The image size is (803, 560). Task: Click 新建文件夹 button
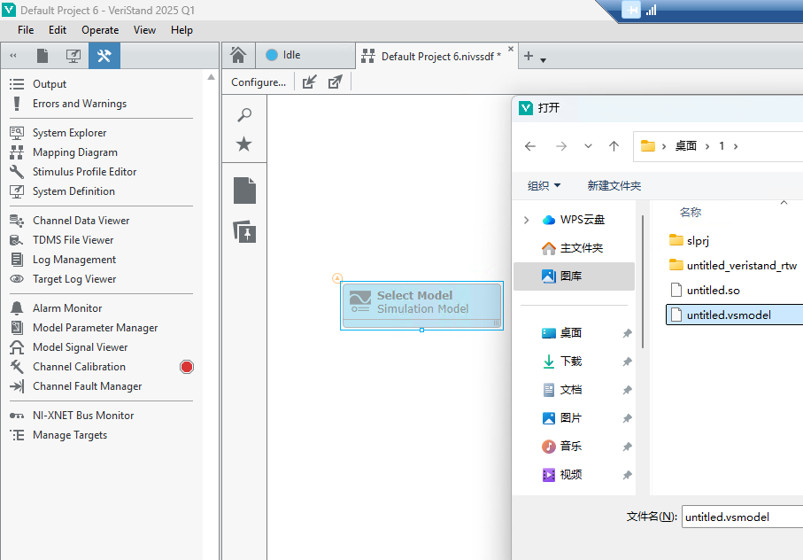614,185
